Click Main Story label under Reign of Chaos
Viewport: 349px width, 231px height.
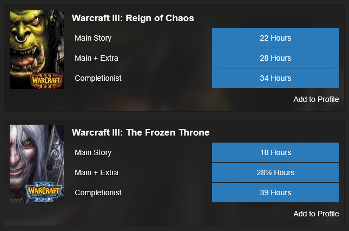pyautogui.click(x=93, y=38)
